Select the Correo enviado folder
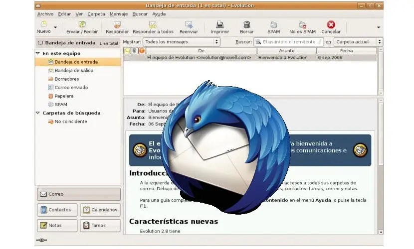Viewport: 414px width, 249px height. pos(68,87)
